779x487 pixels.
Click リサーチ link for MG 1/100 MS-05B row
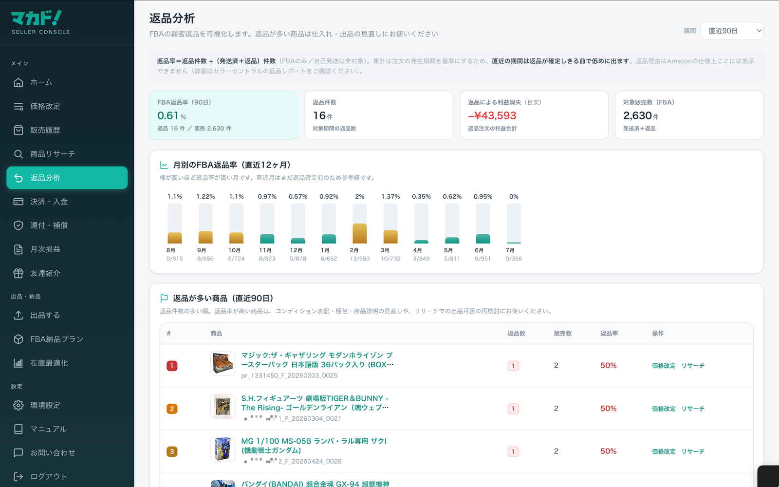tap(693, 451)
